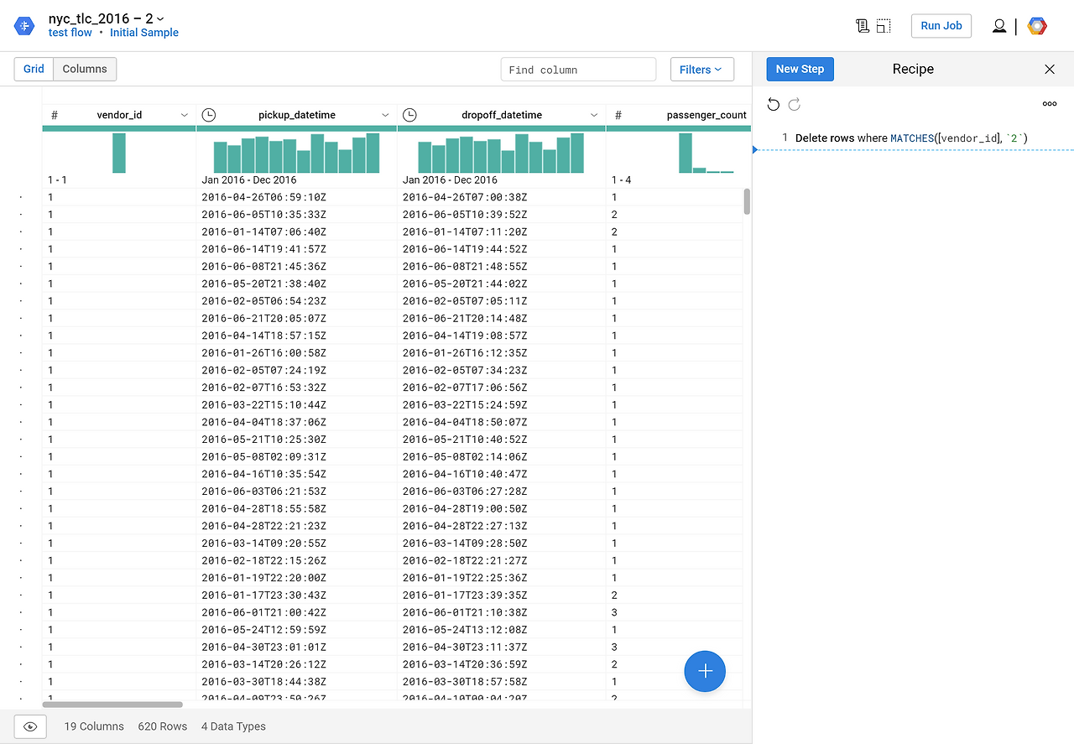Click the pickup_datetime histogram chart
This screenshot has width=1074, height=744.
click(x=296, y=153)
